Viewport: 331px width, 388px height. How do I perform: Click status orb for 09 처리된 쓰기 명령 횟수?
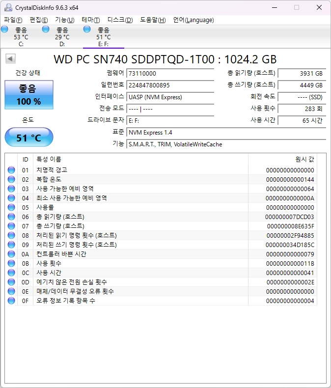(11, 245)
